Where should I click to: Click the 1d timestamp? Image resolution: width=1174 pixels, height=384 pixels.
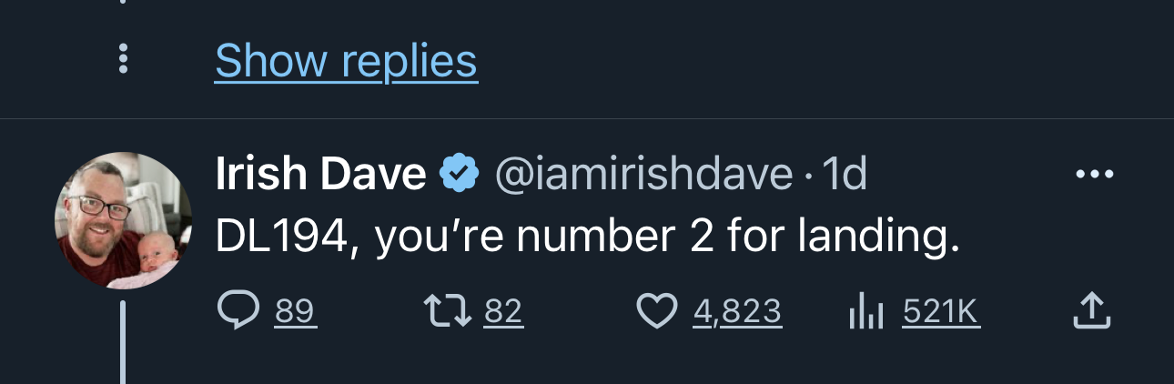click(844, 174)
